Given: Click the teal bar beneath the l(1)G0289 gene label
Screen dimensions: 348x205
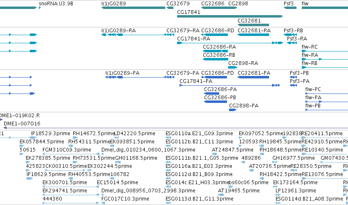Looking at the screenshot, I should 133,8.
